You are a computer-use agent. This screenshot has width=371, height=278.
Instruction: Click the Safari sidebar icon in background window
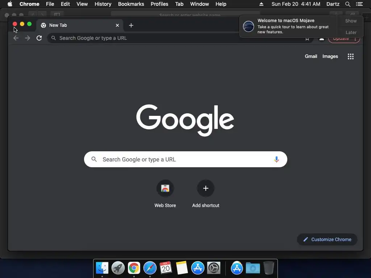pyautogui.click(x=57, y=14)
